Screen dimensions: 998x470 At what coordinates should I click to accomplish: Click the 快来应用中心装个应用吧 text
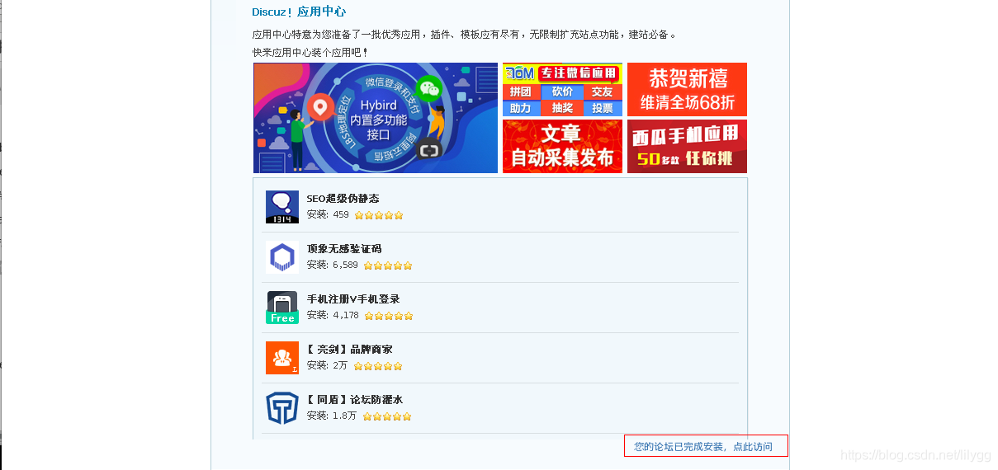[310, 52]
